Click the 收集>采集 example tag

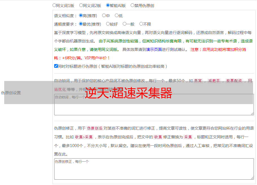coord(84,137)
